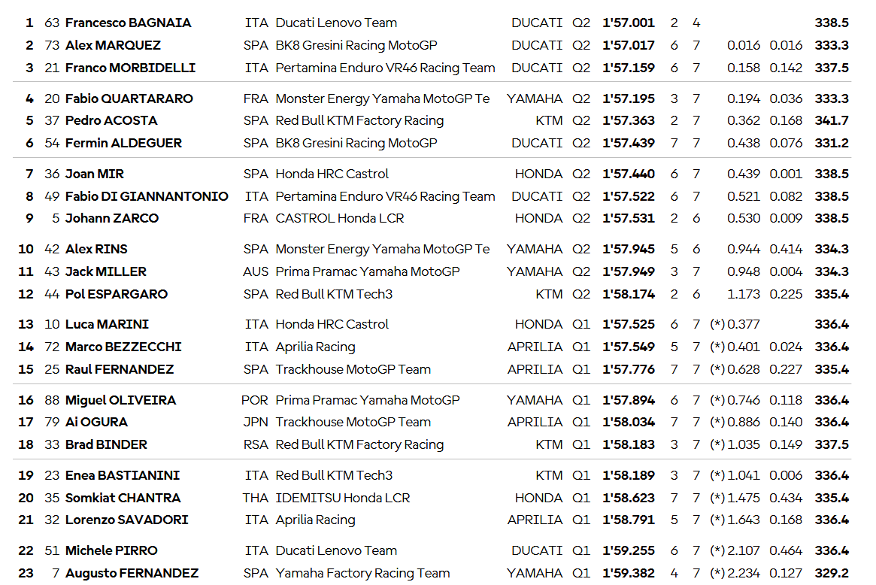Click rider name Francesco BAGNAIA
The image size is (876, 585).
(128, 23)
